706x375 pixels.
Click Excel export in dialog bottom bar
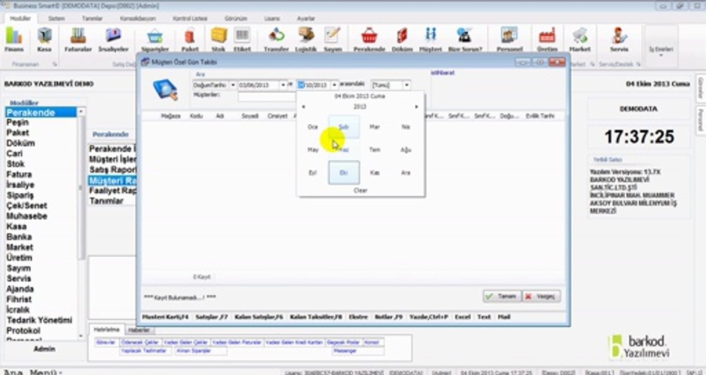point(462,317)
